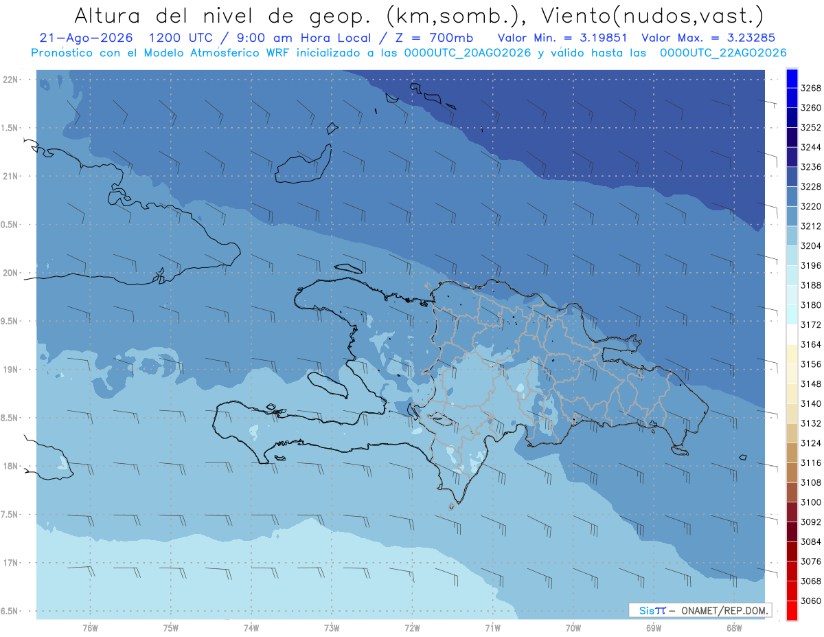Click the colorbar value '3164'

(x=811, y=344)
